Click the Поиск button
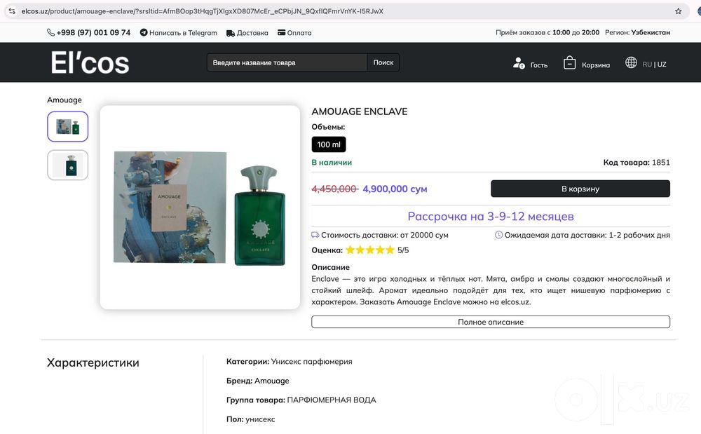Image resolution: width=701 pixels, height=434 pixels. click(x=383, y=62)
